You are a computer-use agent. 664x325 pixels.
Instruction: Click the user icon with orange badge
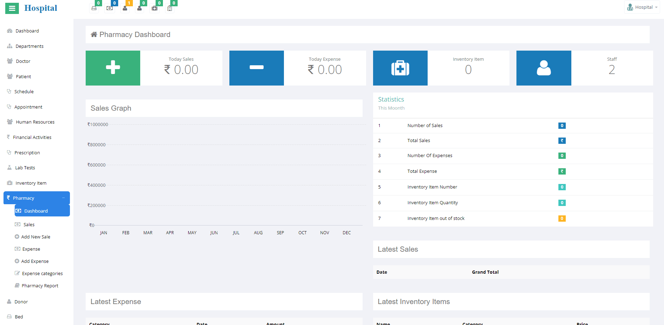tap(125, 8)
